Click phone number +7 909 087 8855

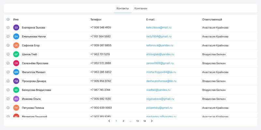coord(101,45)
